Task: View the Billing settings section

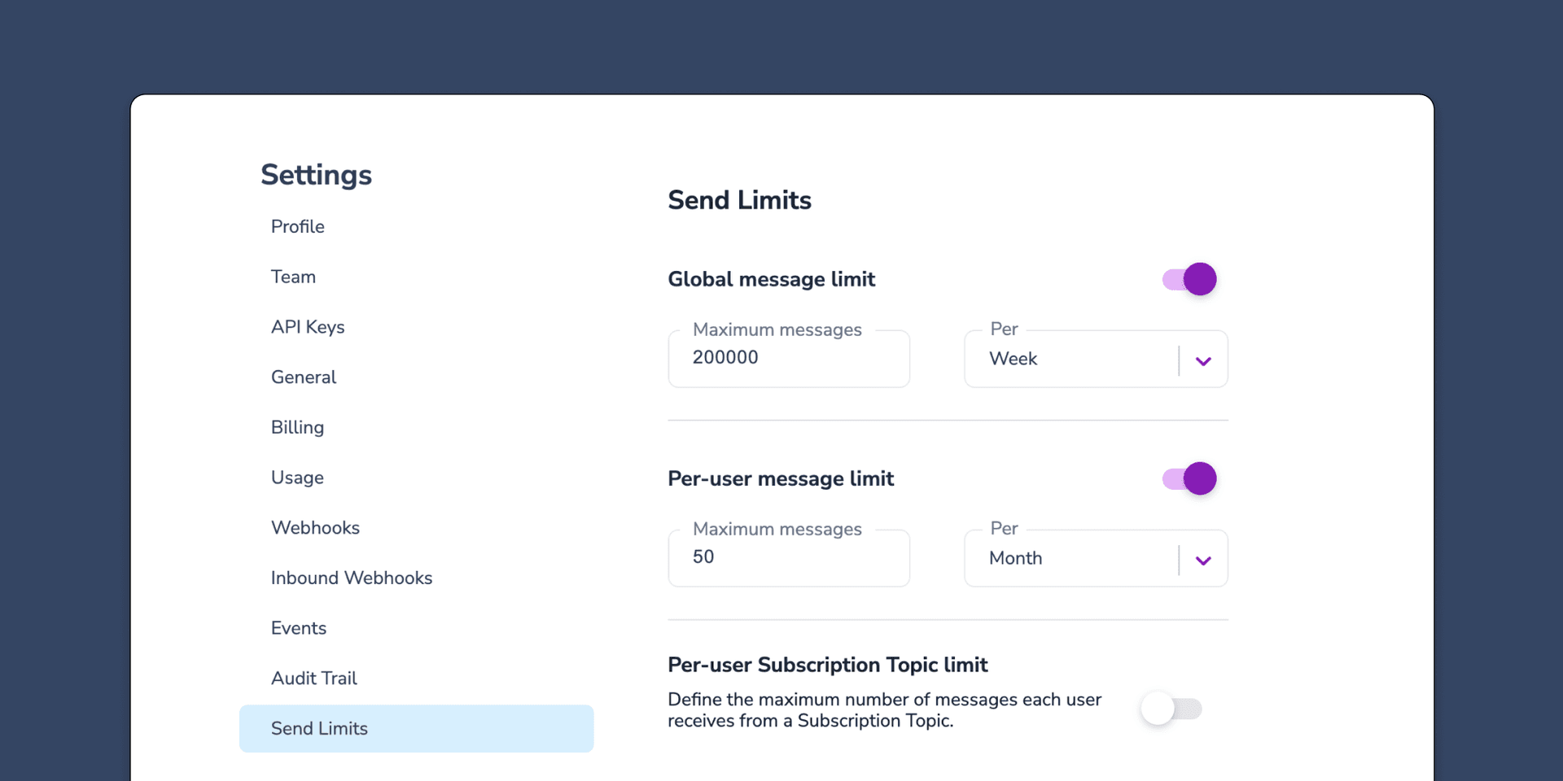Action: (x=297, y=427)
